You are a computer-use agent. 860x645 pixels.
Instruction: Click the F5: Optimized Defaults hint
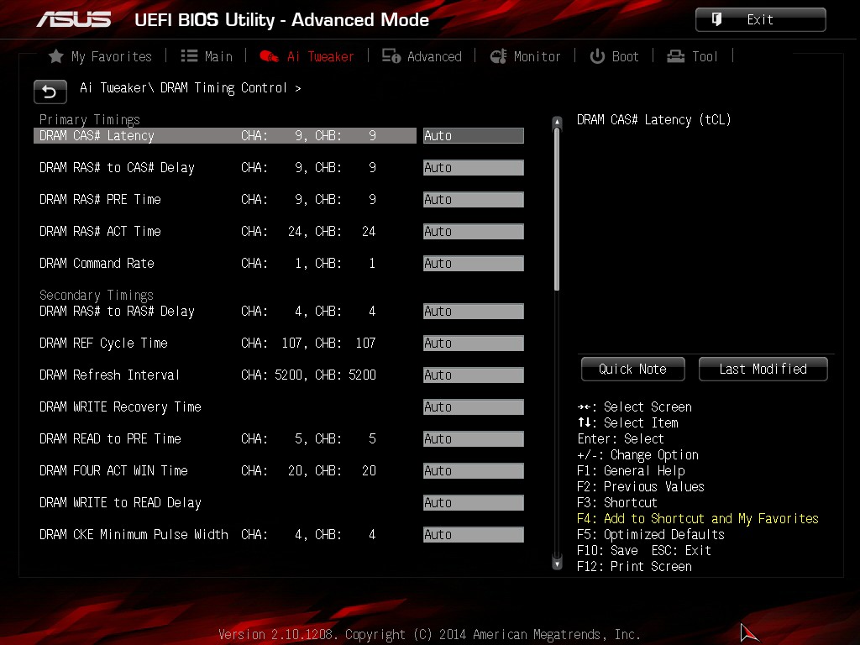click(x=651, y=534)
